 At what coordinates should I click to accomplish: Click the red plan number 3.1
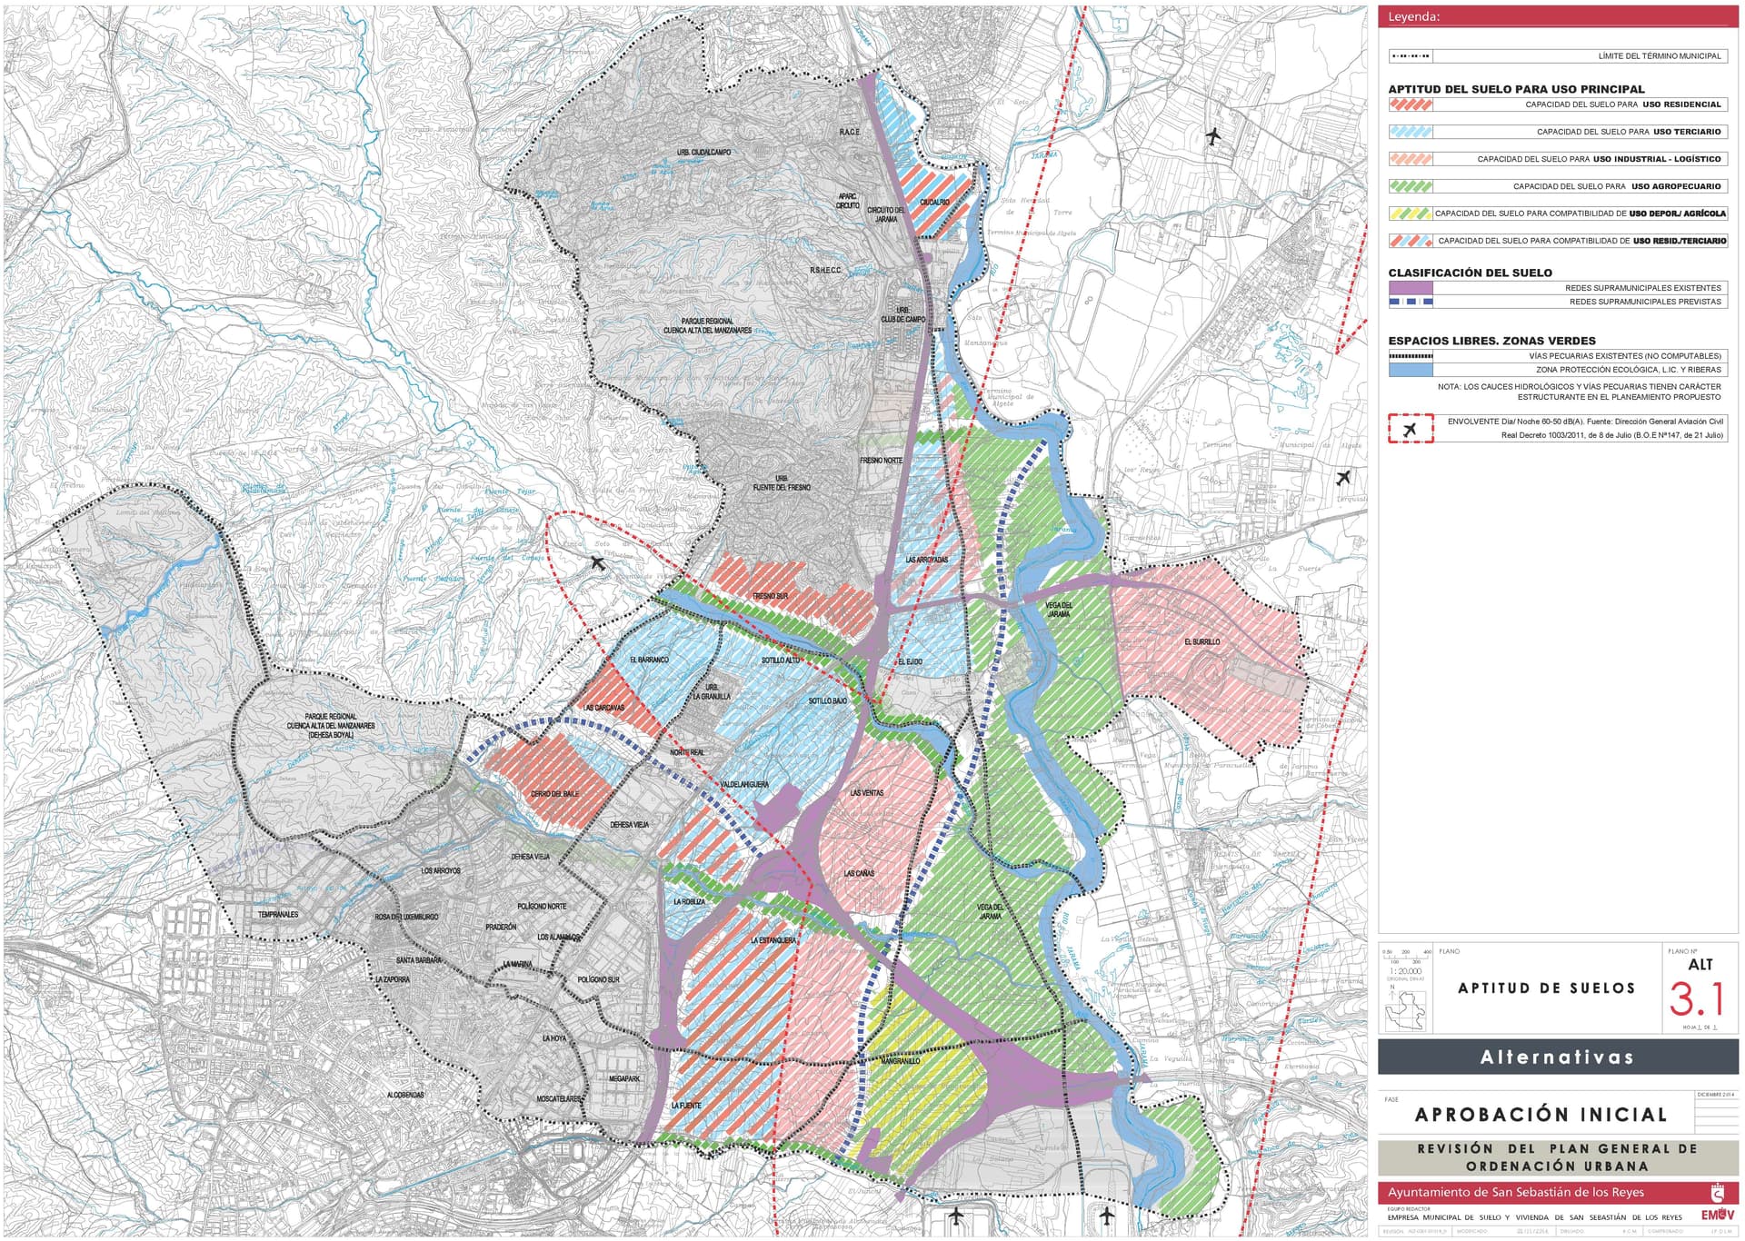pos(1697,999)
